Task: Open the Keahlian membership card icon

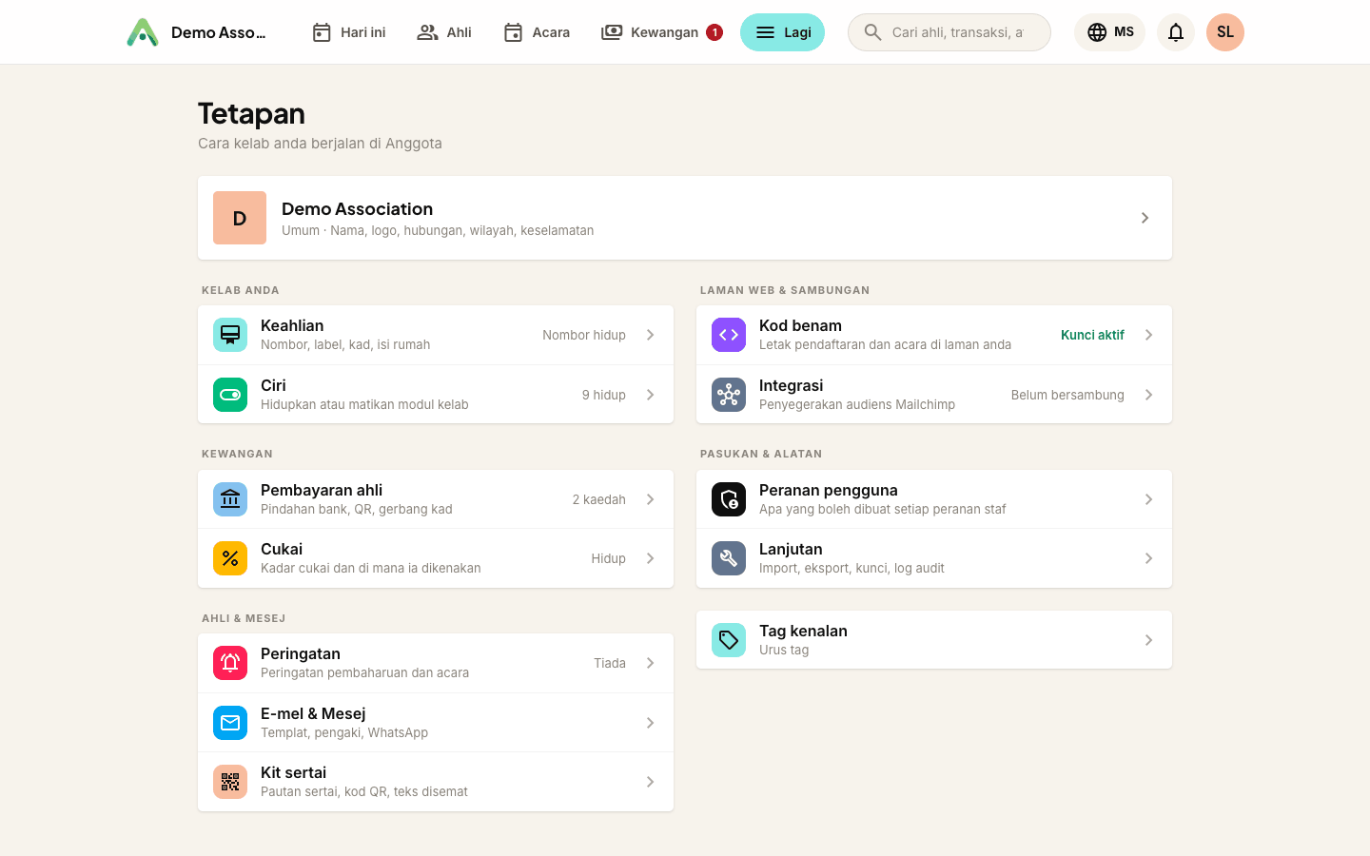Action: coord(230,335)
